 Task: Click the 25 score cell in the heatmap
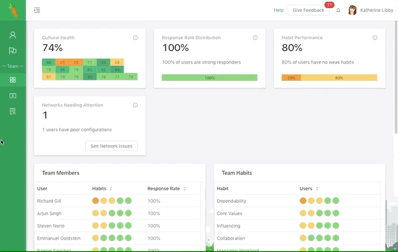coord(62,63)
